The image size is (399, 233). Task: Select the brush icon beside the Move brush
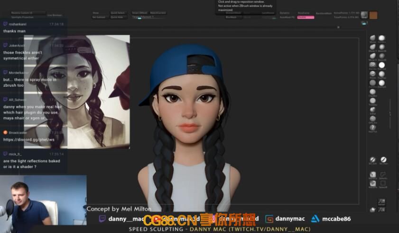tap(382, 38)
